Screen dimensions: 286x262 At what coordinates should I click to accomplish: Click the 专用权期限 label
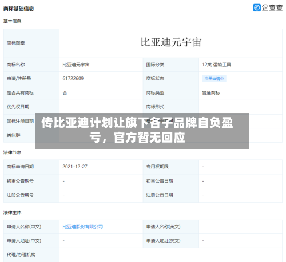tap(157, 167)
